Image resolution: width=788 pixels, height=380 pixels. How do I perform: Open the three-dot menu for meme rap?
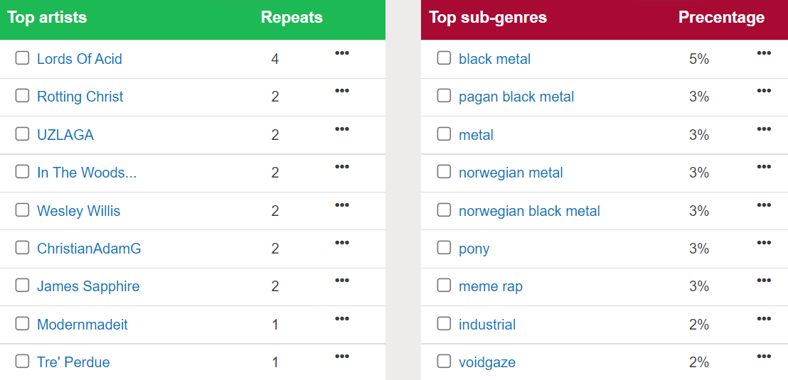[x=764, y=281]
